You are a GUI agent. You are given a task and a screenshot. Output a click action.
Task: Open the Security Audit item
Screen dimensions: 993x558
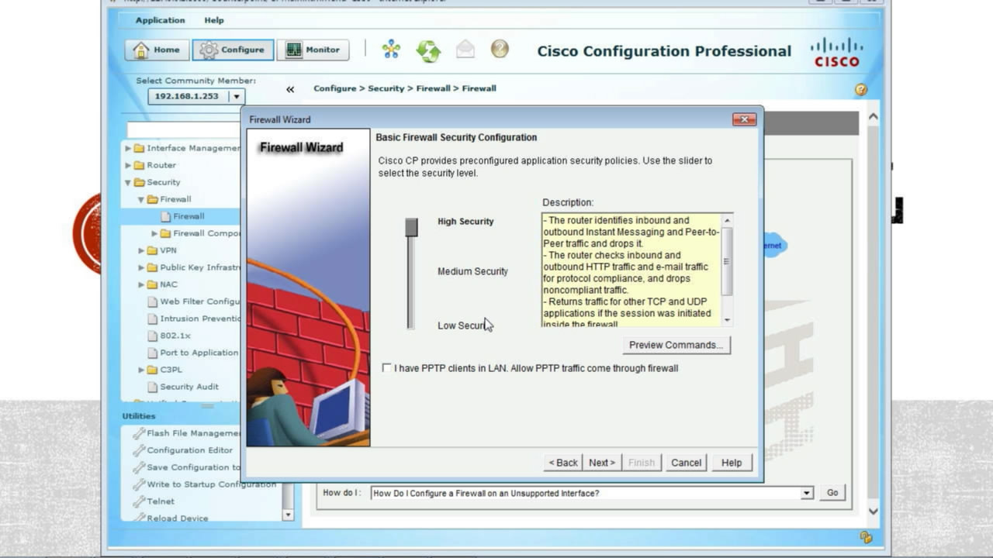click(183, 387)
